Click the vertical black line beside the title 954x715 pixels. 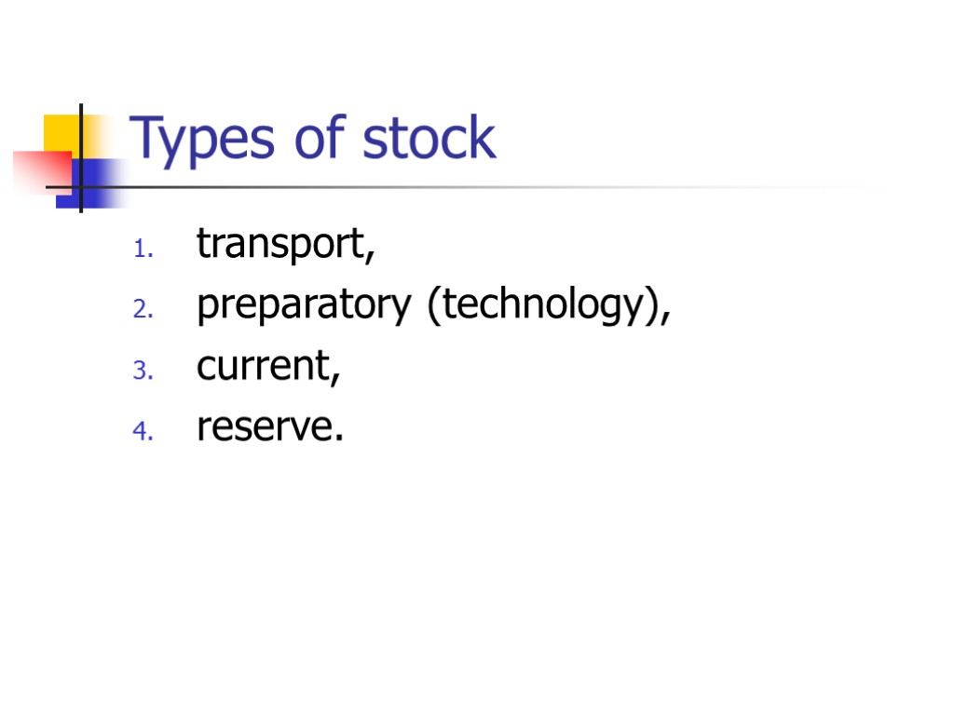[x=81, y=121]
